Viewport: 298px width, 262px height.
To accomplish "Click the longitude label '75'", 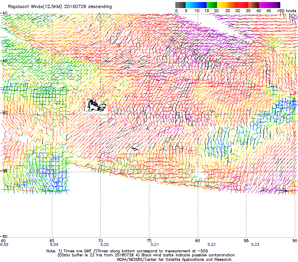I will click(x=149, y=241).
